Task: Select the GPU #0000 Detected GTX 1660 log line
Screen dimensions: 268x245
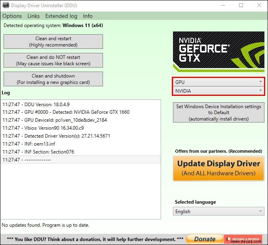Action: (80, 112)
